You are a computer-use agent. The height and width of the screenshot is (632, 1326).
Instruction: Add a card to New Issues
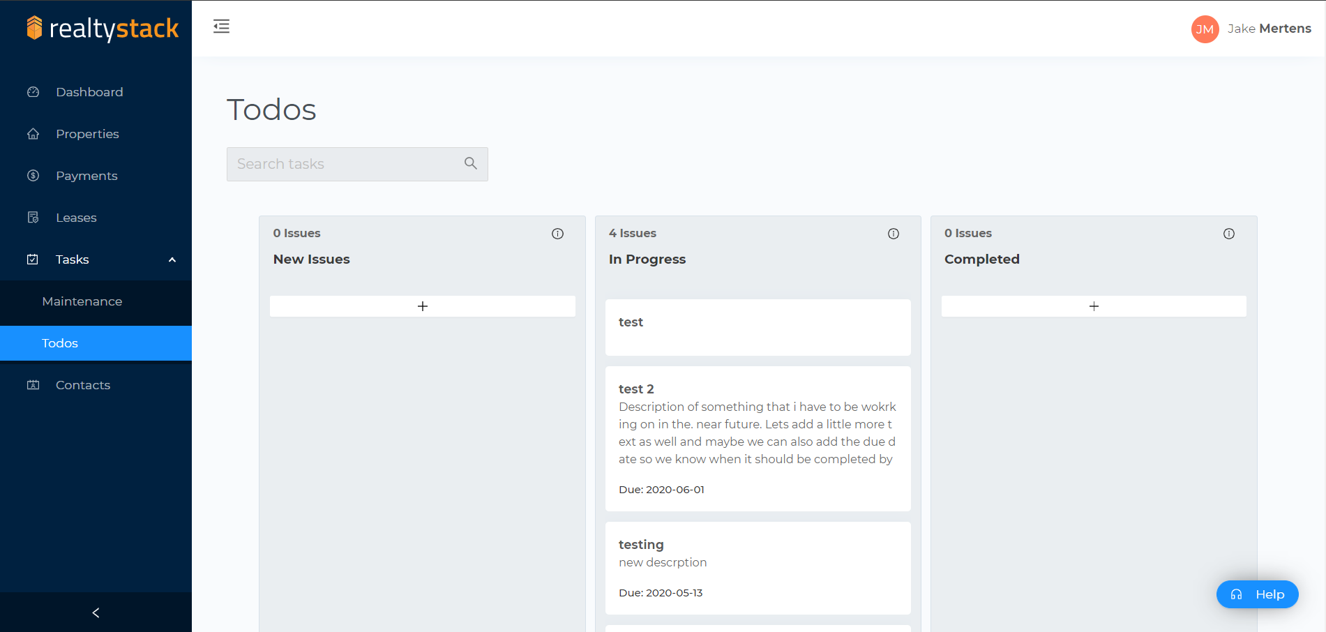pos(423,306)
